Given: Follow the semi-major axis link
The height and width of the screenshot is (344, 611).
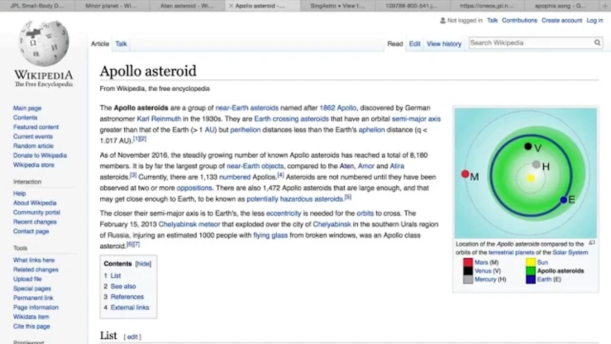Looking at the screenshot, I should tap(416, 119).
